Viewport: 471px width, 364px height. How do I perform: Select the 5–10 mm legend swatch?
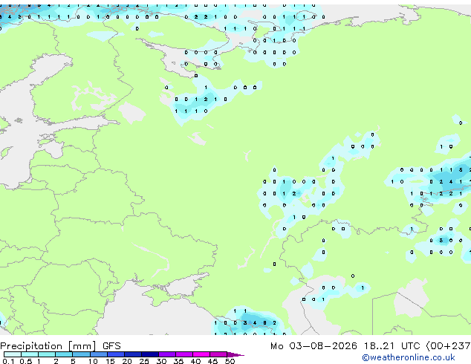point(82,354)
